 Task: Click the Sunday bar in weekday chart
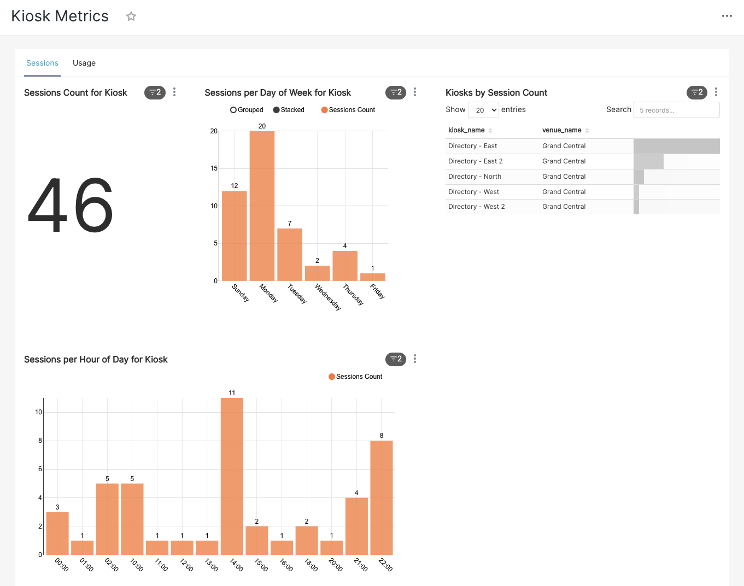[235, 236]
